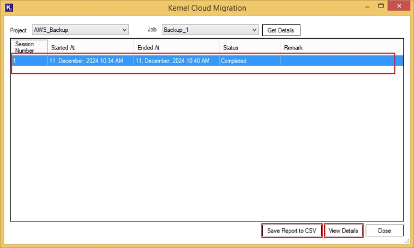The image size is (414, 248).
Task: Open the Job dropdown showing Backup_1
Action: coord(210,30)
